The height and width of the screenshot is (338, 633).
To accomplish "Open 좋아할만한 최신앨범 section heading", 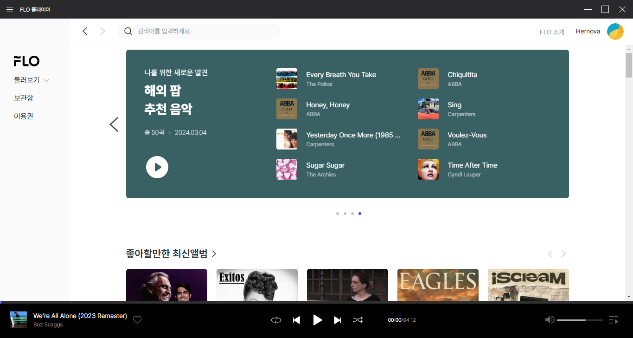I will (167, 253).
